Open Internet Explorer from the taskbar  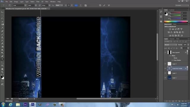tap(11, 105)
